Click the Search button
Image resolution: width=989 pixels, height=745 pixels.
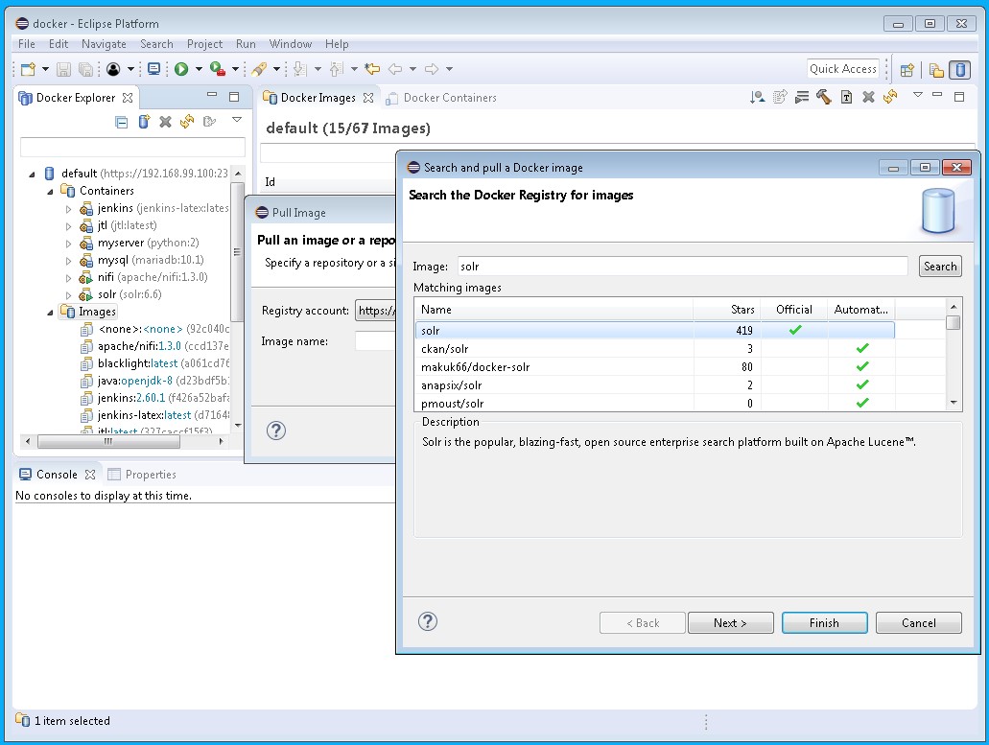(x=939, y=267)
